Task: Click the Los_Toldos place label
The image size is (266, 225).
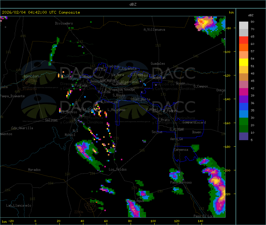Action: (x=118, y=169)
